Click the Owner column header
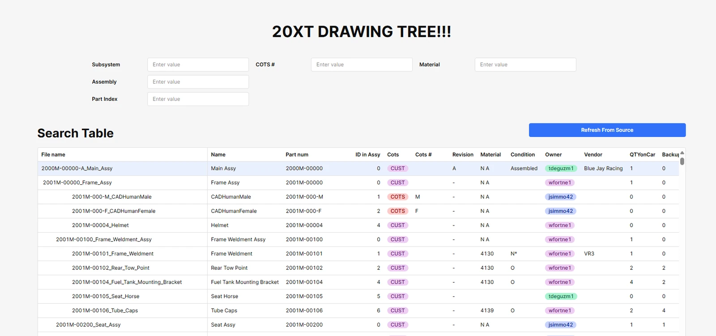716x336 pixels. coord(553,155)
